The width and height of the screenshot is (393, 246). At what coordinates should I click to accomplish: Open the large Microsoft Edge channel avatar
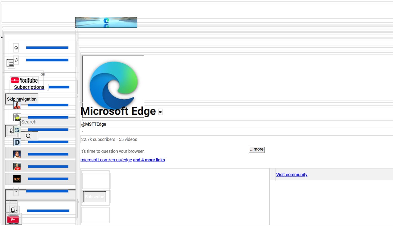click(x=113, y=86)
